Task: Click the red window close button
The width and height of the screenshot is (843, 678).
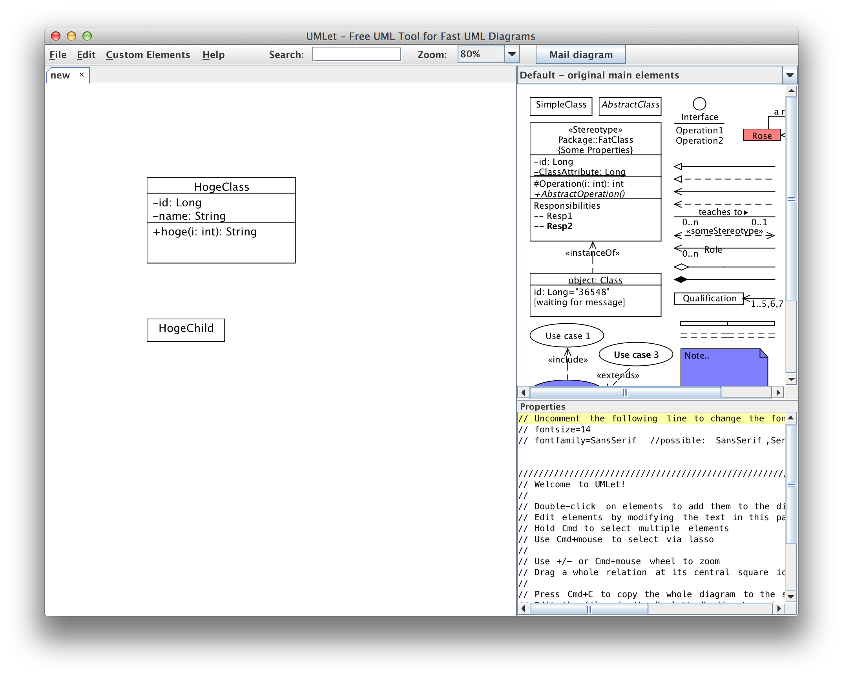Action: coord(56,36)
